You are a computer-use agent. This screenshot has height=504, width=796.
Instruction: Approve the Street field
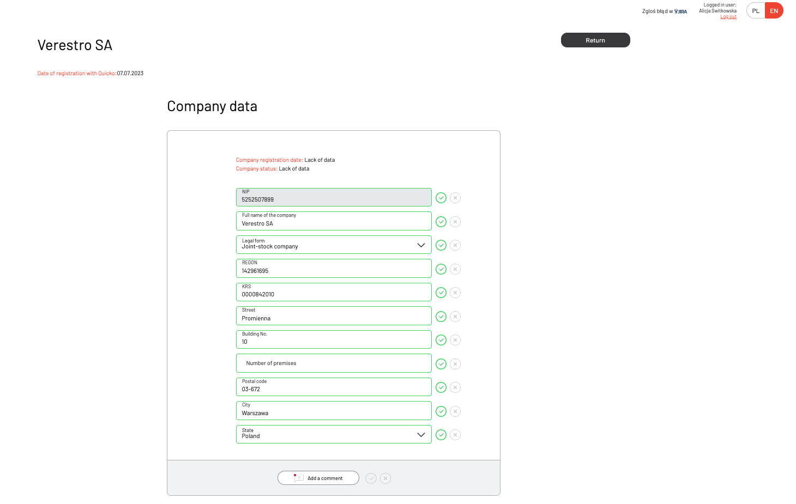click(x=441, y=317)
